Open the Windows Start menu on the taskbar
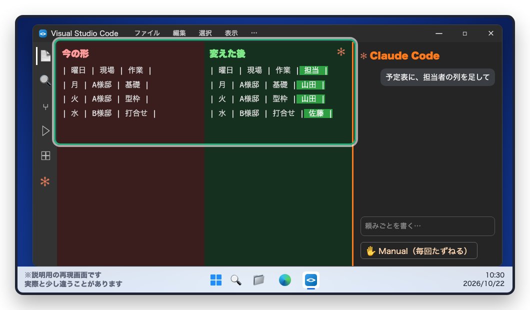Screen dimensions: 530x310 [x=216, y=280]
